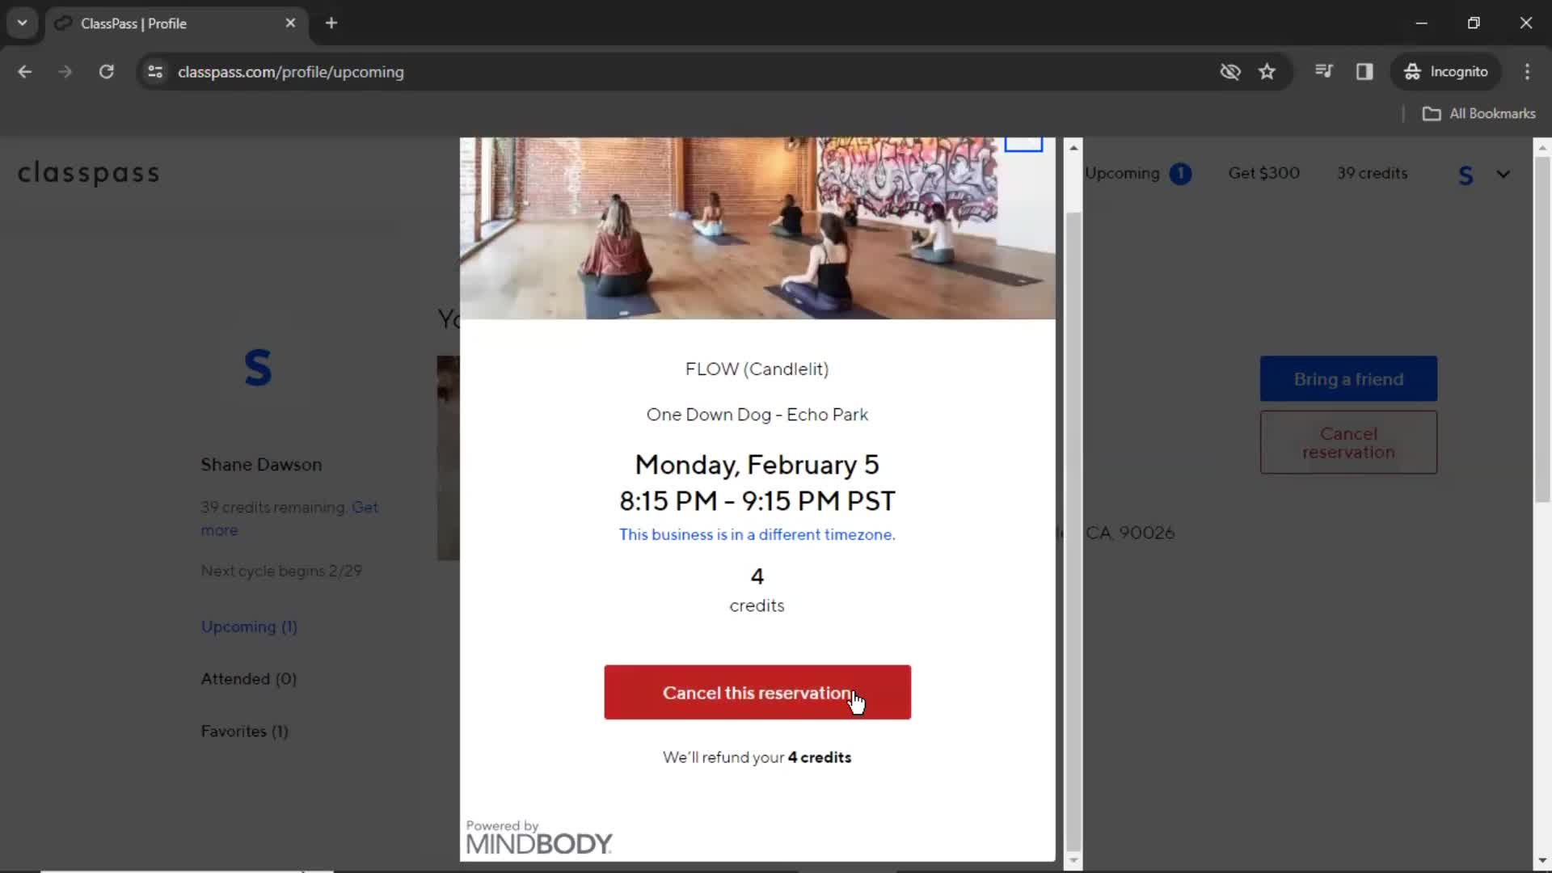This screenshot has height=873, width=1552.
Task: Click the forward navigation arrow
Action: tap(65, 72)
